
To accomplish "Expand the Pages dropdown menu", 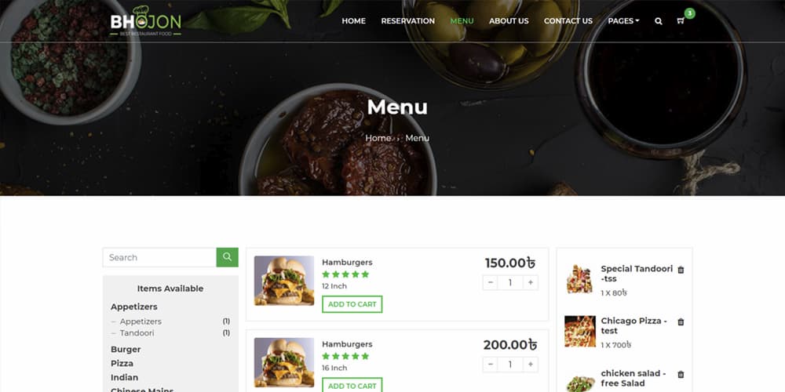I will (x=623, y=21).
